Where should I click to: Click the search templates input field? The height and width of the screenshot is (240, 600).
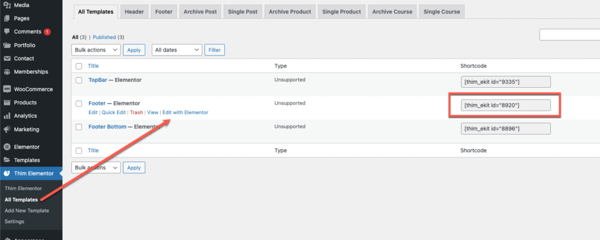(570, 35)
